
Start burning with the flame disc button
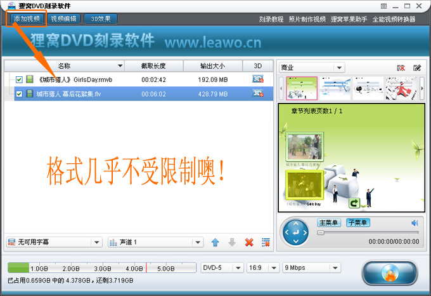[x=390, y=272]
